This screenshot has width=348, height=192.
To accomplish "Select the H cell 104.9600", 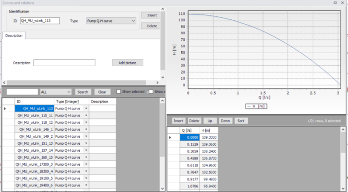I will point(209,165).
